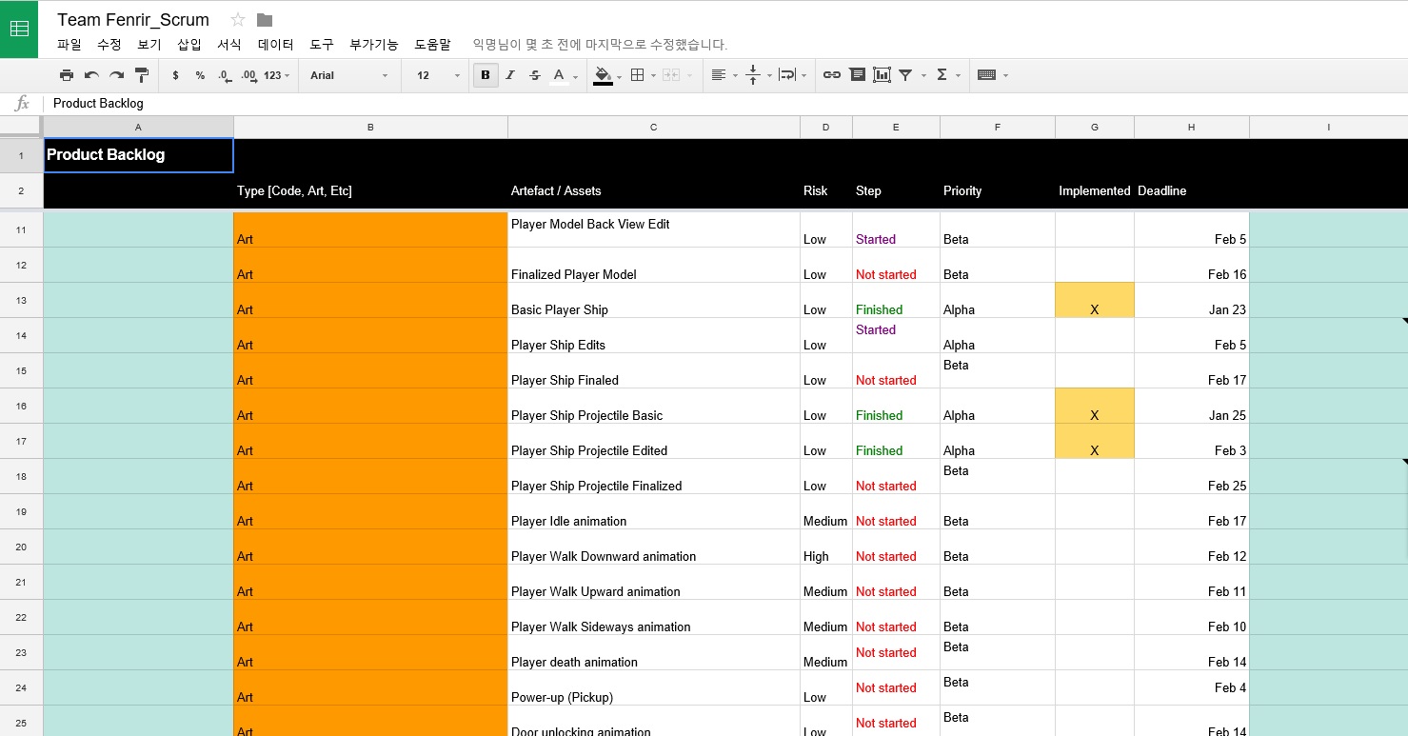Image resolution: width=1408 pixels, height=736 pixels.
Task: Click the print icon in toolbar
Action: 66,75
